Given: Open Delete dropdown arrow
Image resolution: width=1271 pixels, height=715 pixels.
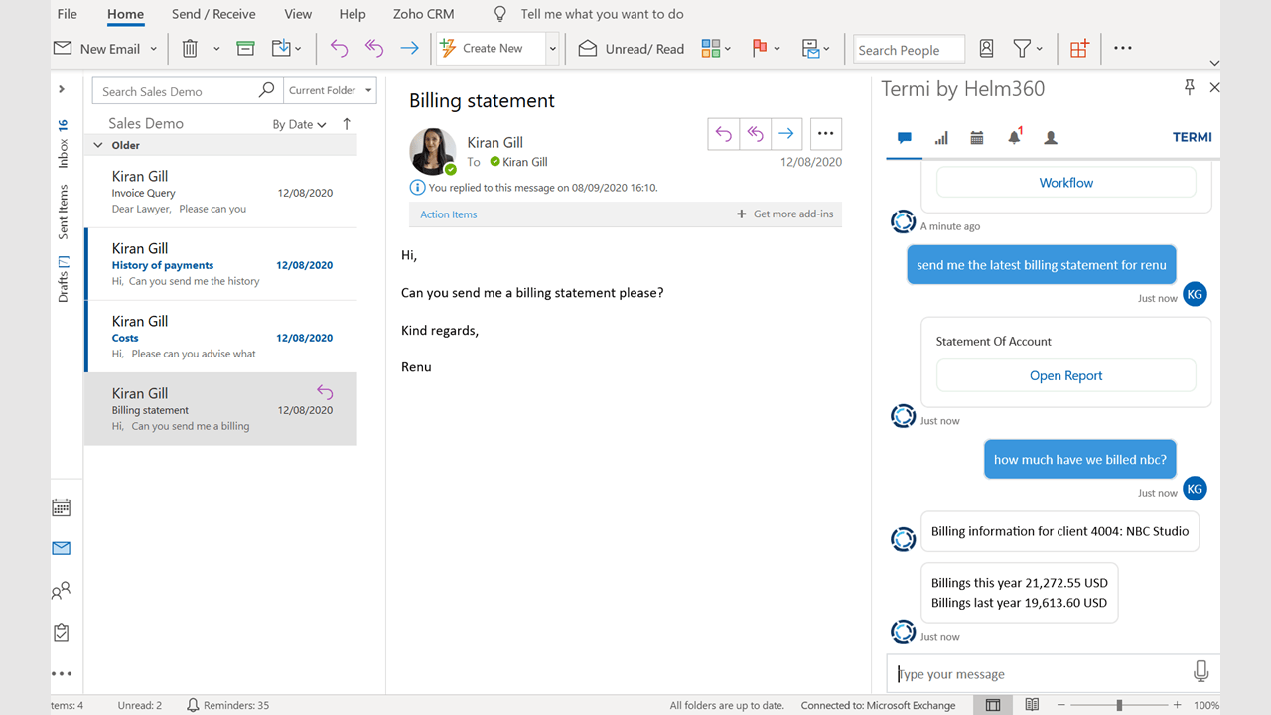Looking at the screenshot, I should [x=216, y=49].
